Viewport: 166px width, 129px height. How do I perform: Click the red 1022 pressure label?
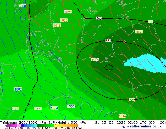click(68, 12)
